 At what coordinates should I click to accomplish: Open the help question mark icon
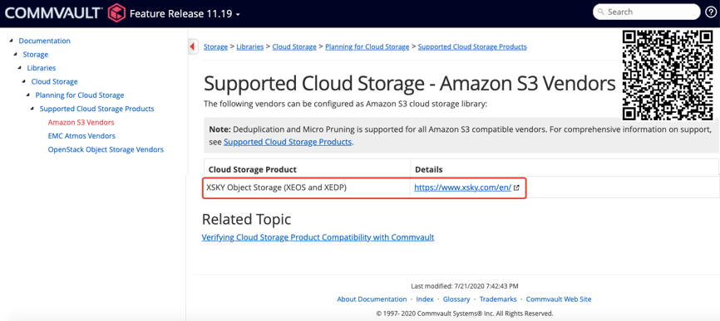point(710,12)
